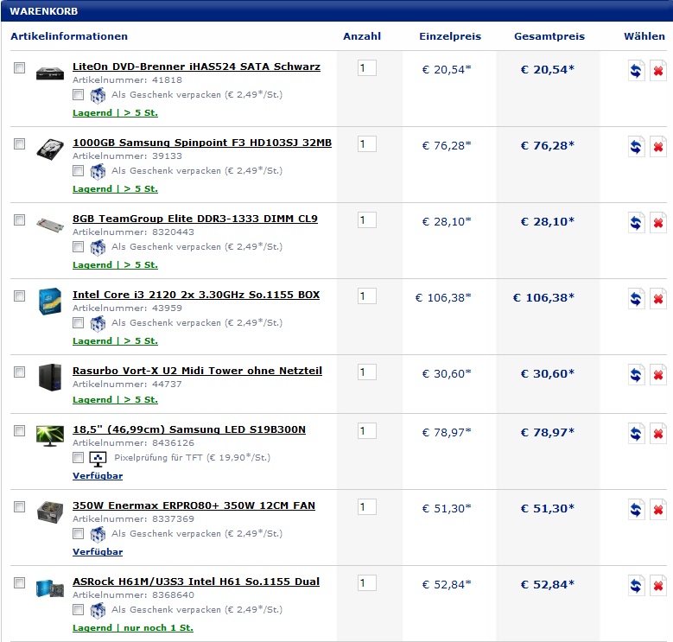Refresh quantity for Samsung Spinpoint F3 row
The image size is (673, 642).
coord(636,147)
